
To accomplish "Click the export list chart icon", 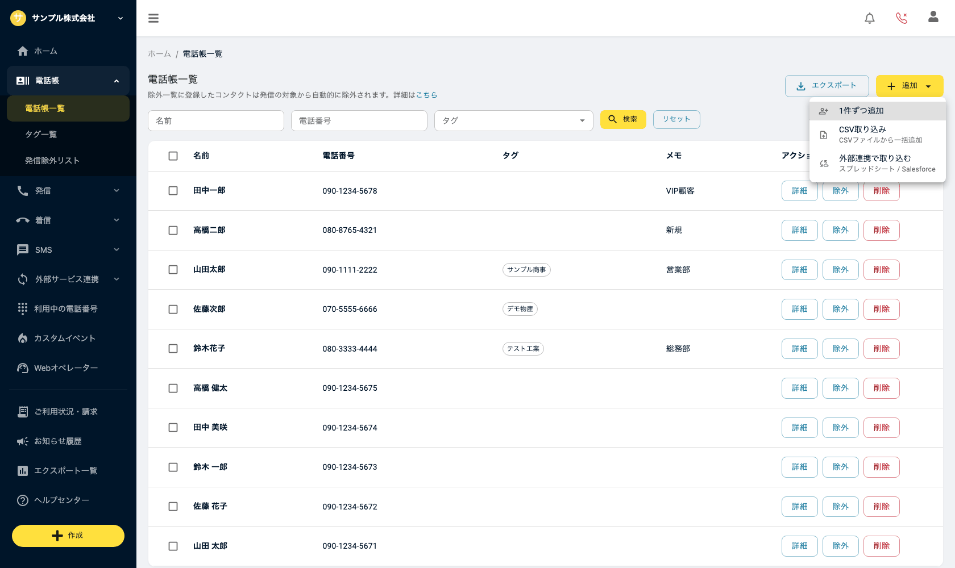I will click(23, 471).
